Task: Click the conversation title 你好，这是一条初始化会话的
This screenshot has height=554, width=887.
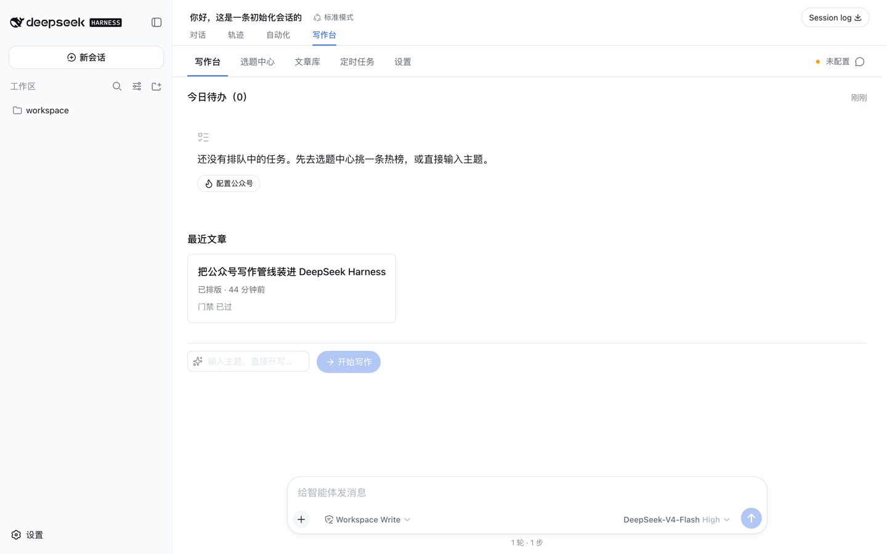Action: click(246, 17)
